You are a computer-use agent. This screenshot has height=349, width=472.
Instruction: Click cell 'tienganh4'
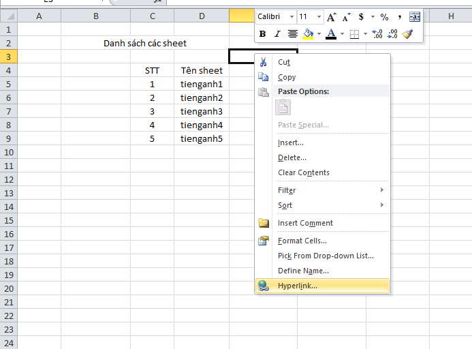[202, 125]
